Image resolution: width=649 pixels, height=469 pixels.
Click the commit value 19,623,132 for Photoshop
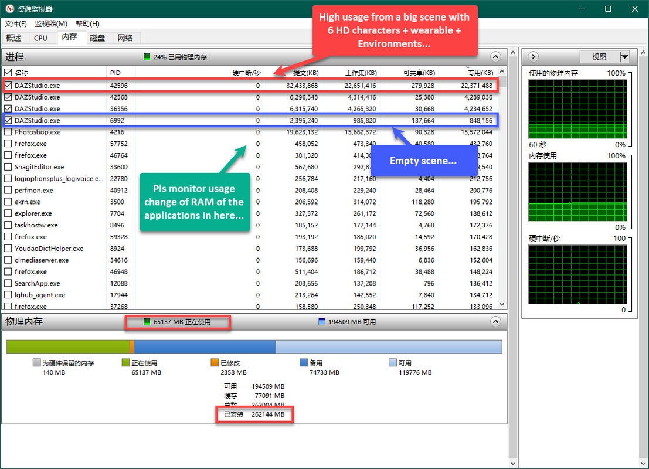[x=302, y=132]
